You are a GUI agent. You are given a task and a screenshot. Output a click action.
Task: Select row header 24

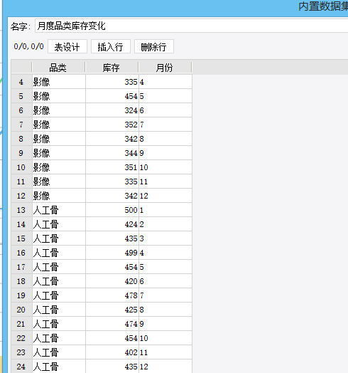tap(21, 367)
